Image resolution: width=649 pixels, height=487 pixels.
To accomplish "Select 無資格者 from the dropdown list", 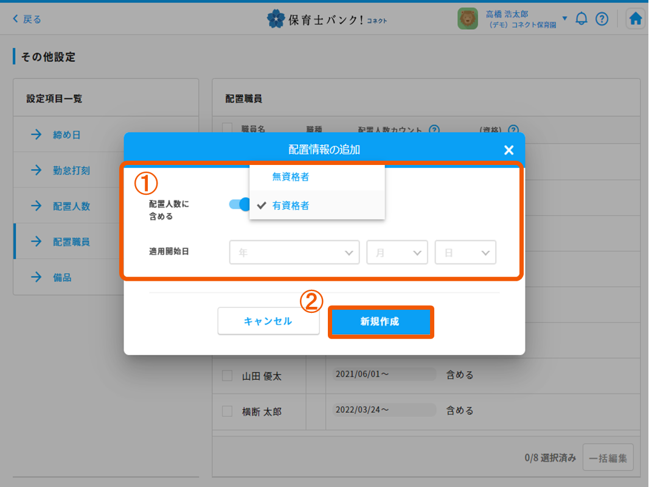I will tap(291, 177).
